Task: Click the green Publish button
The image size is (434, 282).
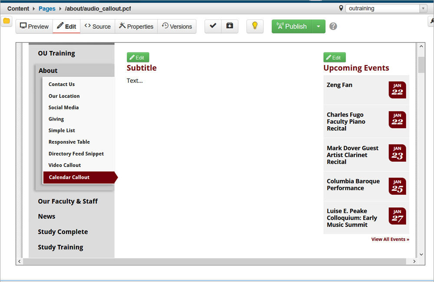Action: (x=292, y=26)
